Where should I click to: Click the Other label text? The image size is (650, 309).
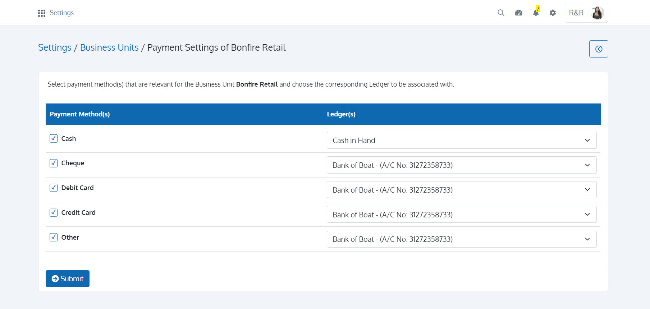click(x=70, y=237)
